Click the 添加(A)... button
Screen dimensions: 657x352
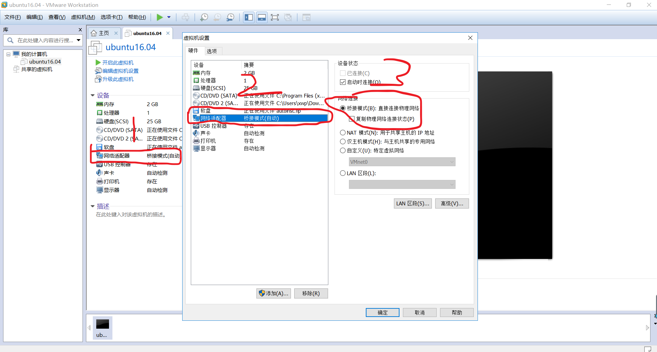pyautogui.click(x=274, y=294)
